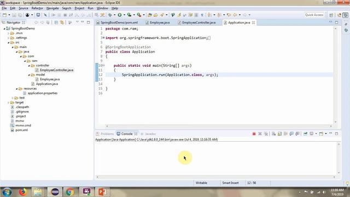Image resolution: width=350 pixels, height=197 pixels.
Task: Toggle Word Wrap in Console toolbar
Action: pos(285,134)
